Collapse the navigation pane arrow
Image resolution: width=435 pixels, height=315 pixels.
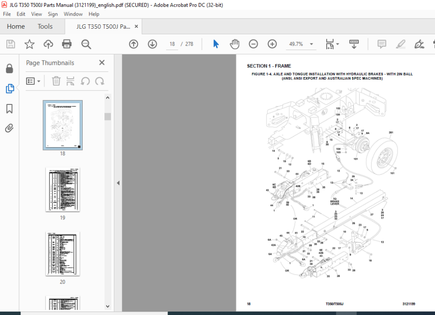point(118,183)
